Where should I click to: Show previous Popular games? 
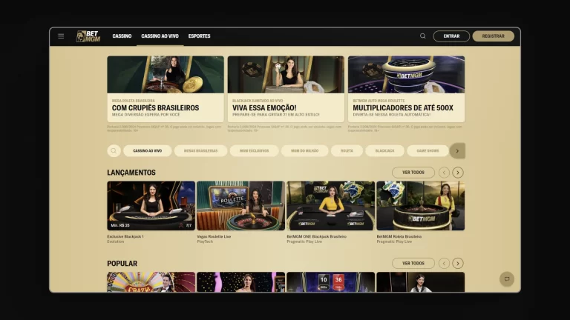(444, 263)
